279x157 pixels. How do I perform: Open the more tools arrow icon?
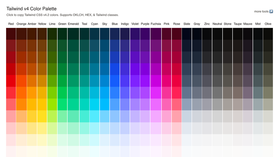tap(271, 11)
